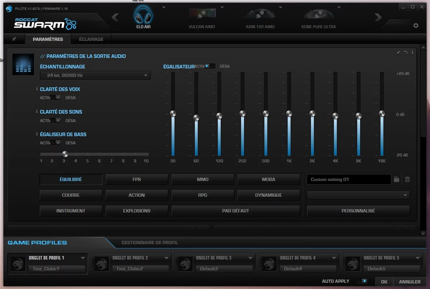Open the ÉCHANTILLONNAGE sample rate dropdown
430x289 pixels.
(x=95, y=75)
